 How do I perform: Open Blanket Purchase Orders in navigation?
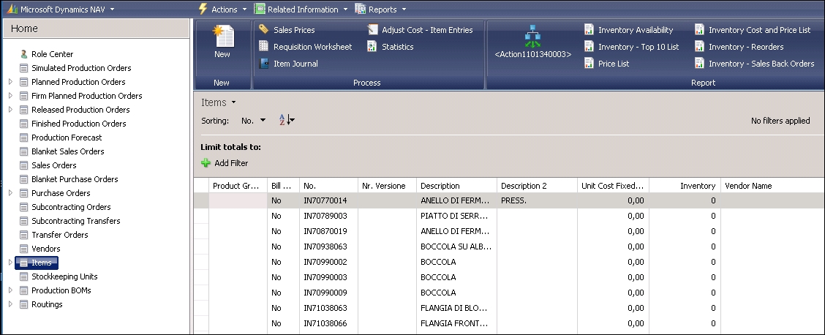75,179
